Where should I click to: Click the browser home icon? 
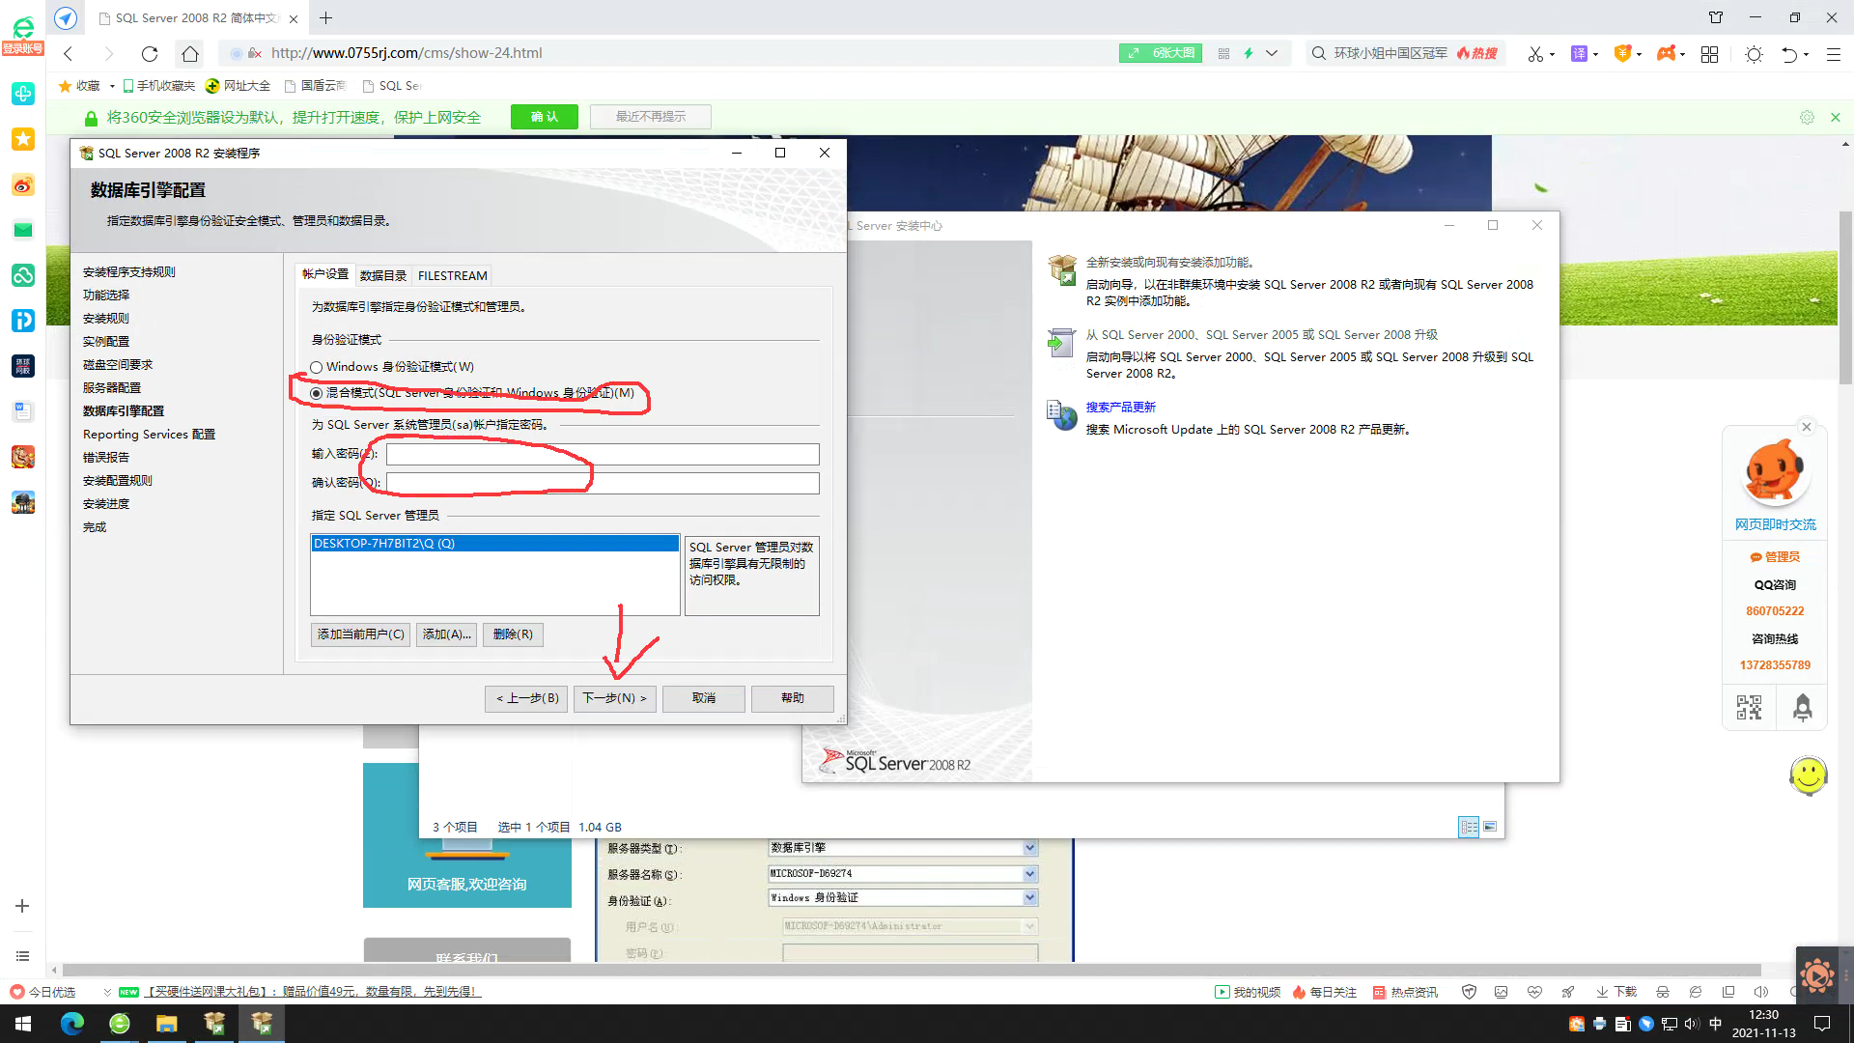tap(190, 54)
